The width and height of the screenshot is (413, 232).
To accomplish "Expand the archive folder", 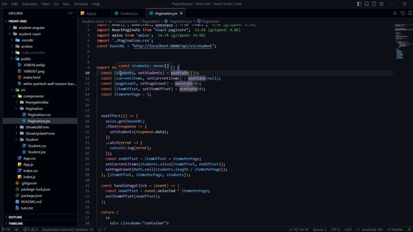I will [x=26, y=46].
